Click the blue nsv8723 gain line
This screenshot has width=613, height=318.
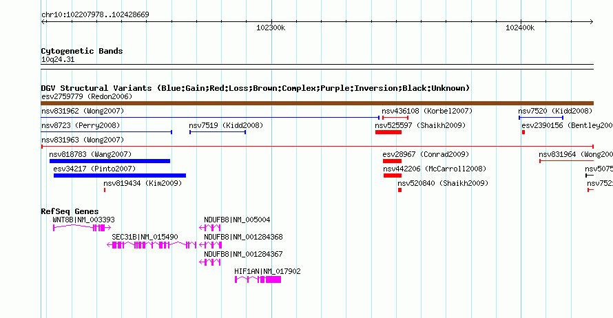pos(106,132)
